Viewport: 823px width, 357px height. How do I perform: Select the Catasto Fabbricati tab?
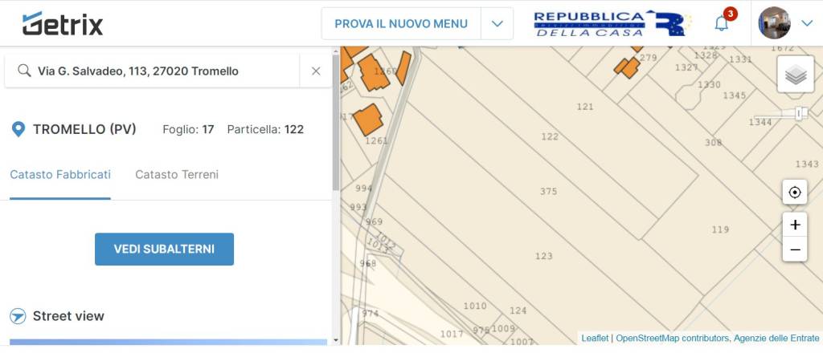click(60, 175)
